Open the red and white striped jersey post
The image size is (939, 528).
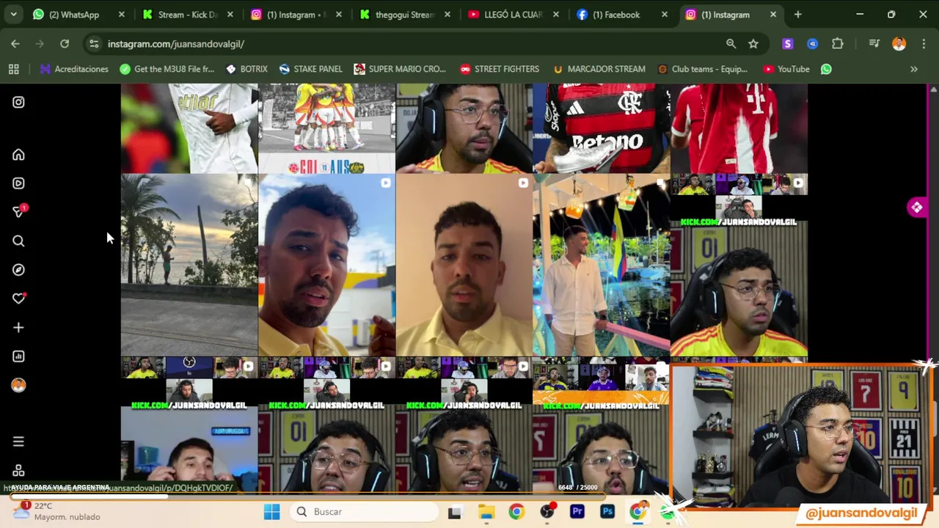(x=739, y=128)
